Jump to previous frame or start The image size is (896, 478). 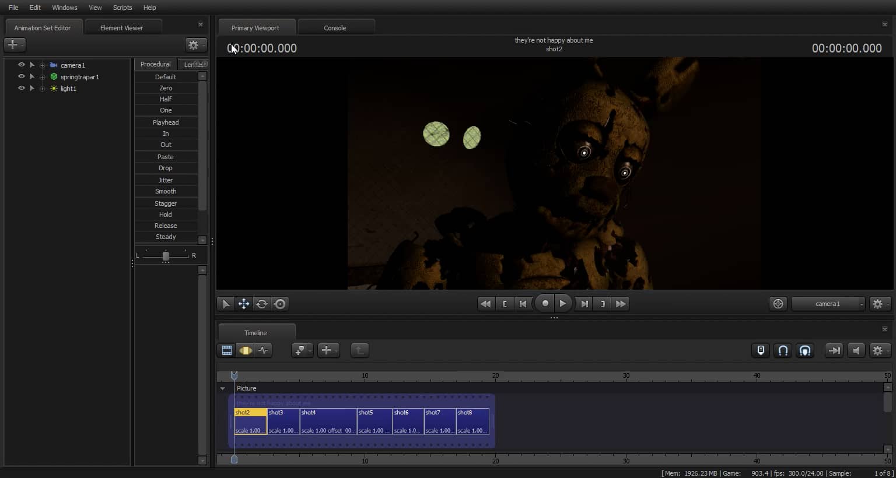click(523, 304)
